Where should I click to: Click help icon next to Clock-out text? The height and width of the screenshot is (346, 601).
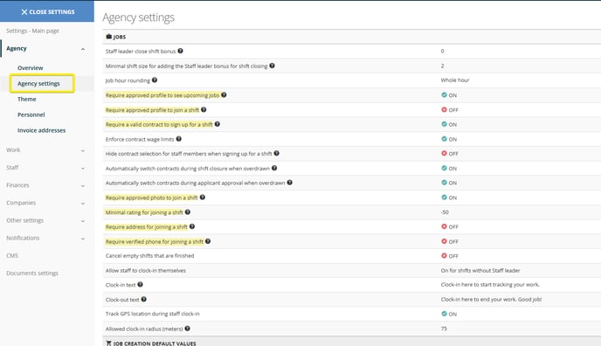tap(144, 299)
